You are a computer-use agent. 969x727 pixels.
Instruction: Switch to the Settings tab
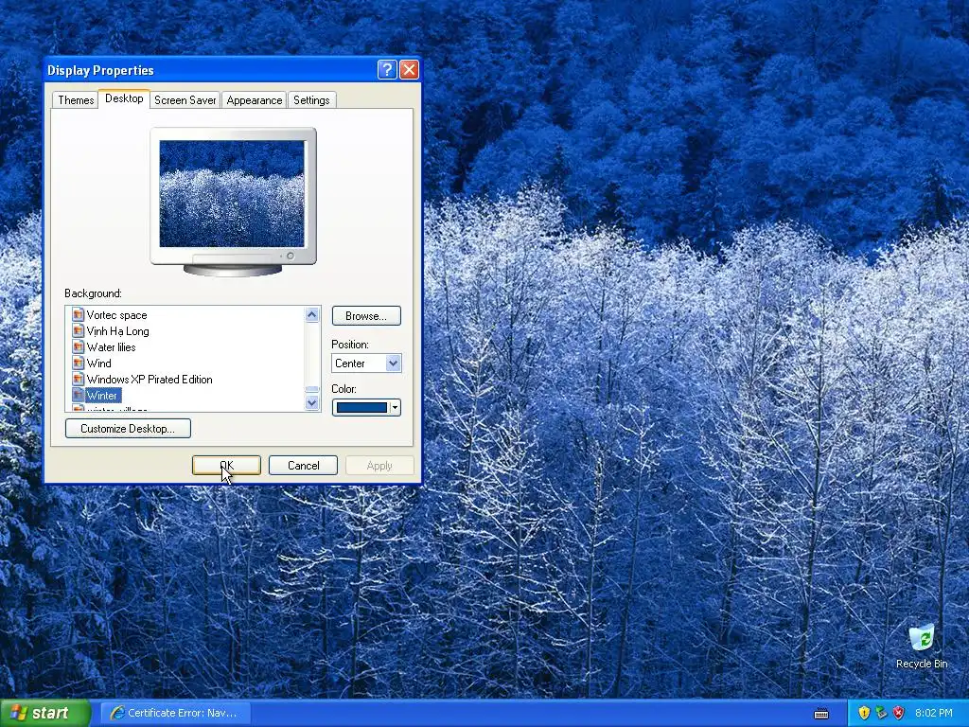(x=311, y=100)
